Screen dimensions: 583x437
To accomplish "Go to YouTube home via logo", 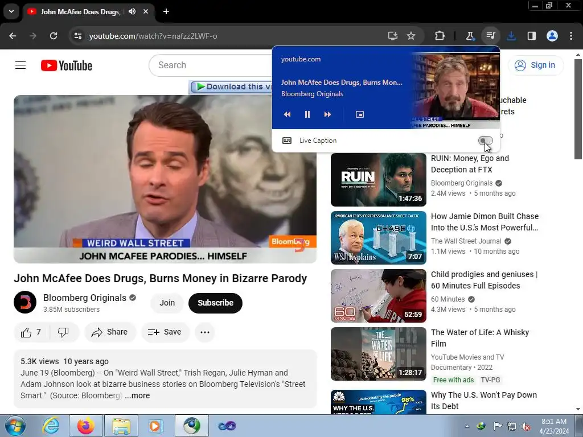I will [x=67, y=65].
